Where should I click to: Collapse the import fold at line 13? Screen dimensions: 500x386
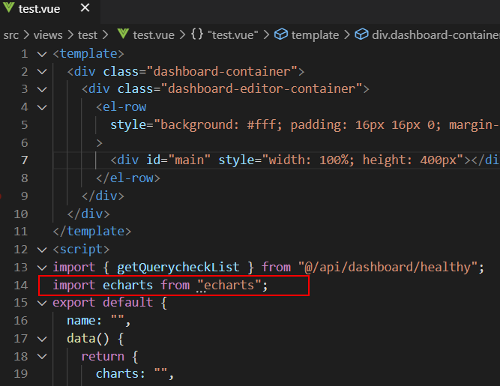click(x=42, y=268)
